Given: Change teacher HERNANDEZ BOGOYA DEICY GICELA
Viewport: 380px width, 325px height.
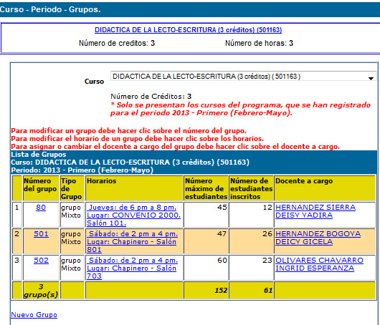Looking at the screenshot, I should tap(318, 238).
